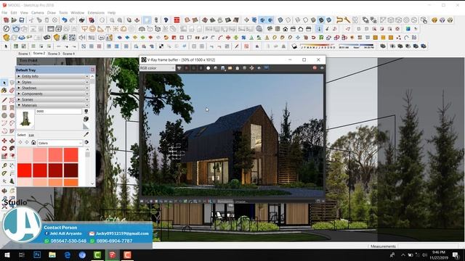Viewport: 465px width, 261px height.
Task: Select the Paint Bucket tool in left toolbar
Action: click(4, 91)
